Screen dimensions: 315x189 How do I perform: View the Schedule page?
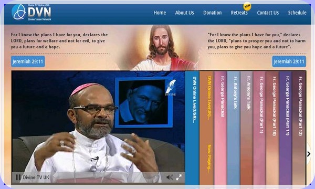pos(297,13)
